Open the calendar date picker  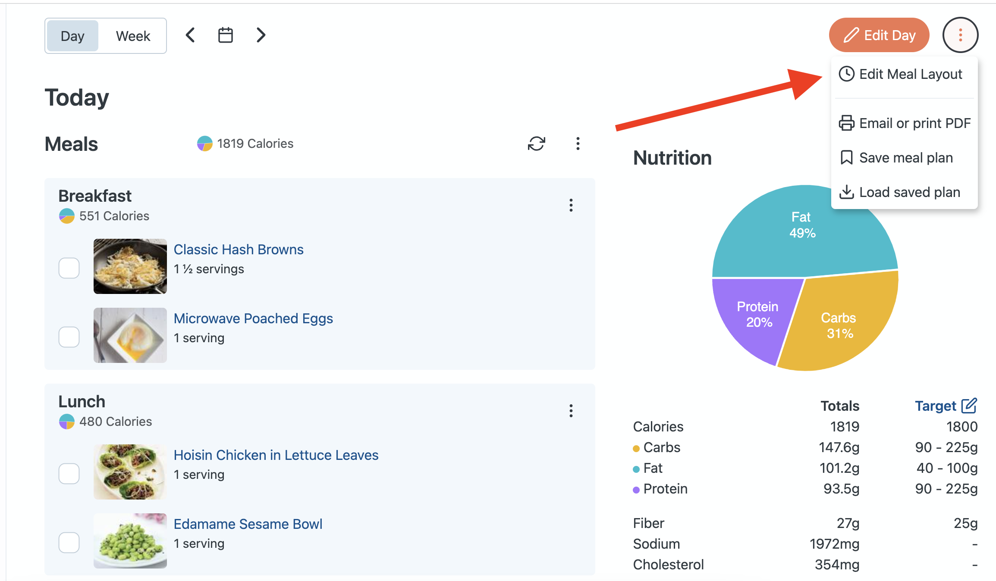[x=225, y=35]
